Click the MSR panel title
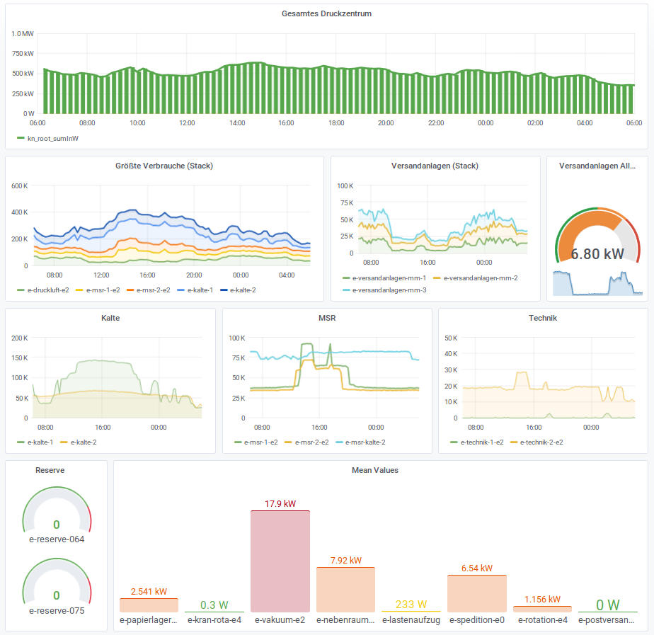Viewport: 654px width, 635px height. [x=327, y=318]
